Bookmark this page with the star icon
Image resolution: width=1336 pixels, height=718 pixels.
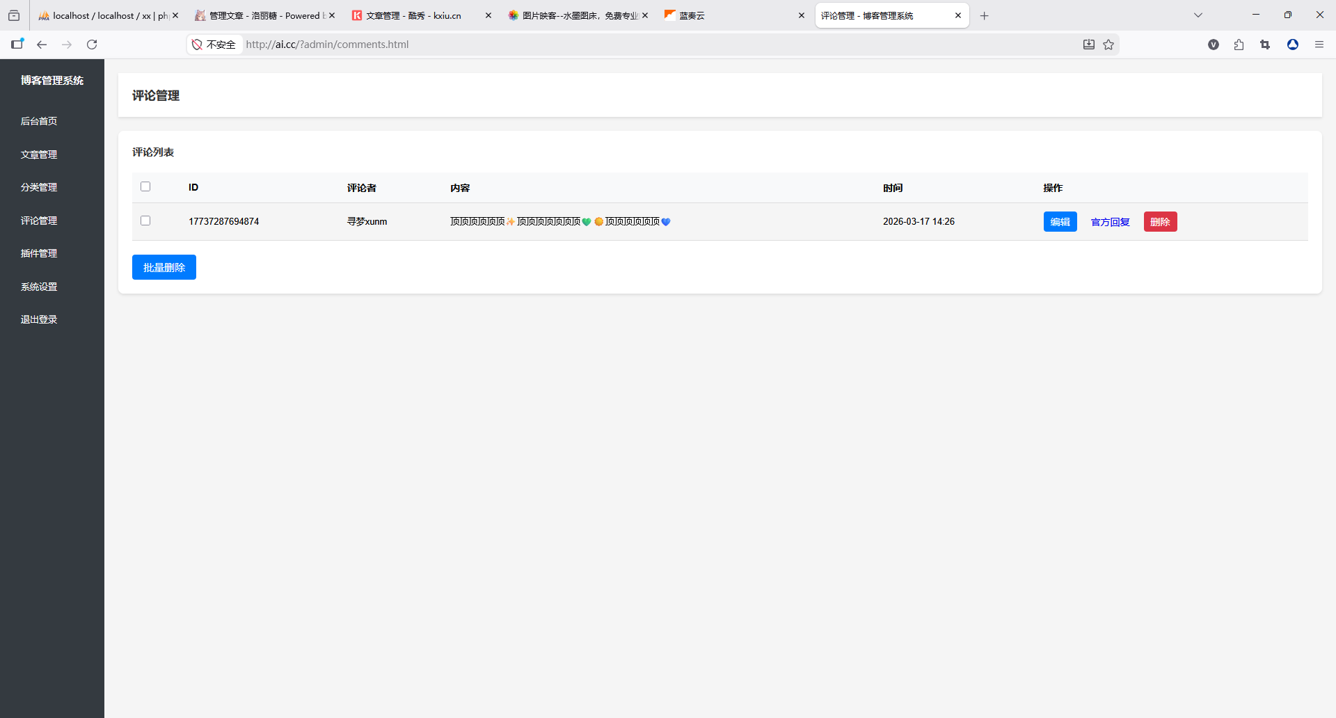coord(1108,45)
